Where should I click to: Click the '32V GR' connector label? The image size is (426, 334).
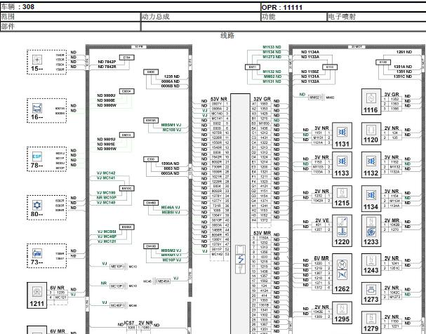pos(262,99)
